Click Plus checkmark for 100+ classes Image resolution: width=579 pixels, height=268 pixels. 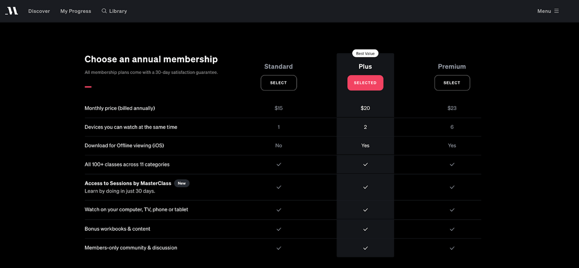point(365,165)
